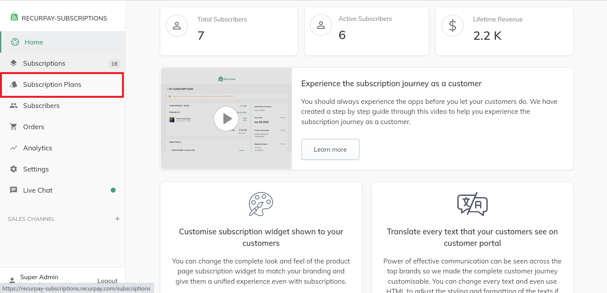Click the Subscribers people icon
This screenshot has height=293, width=607.
13,105
